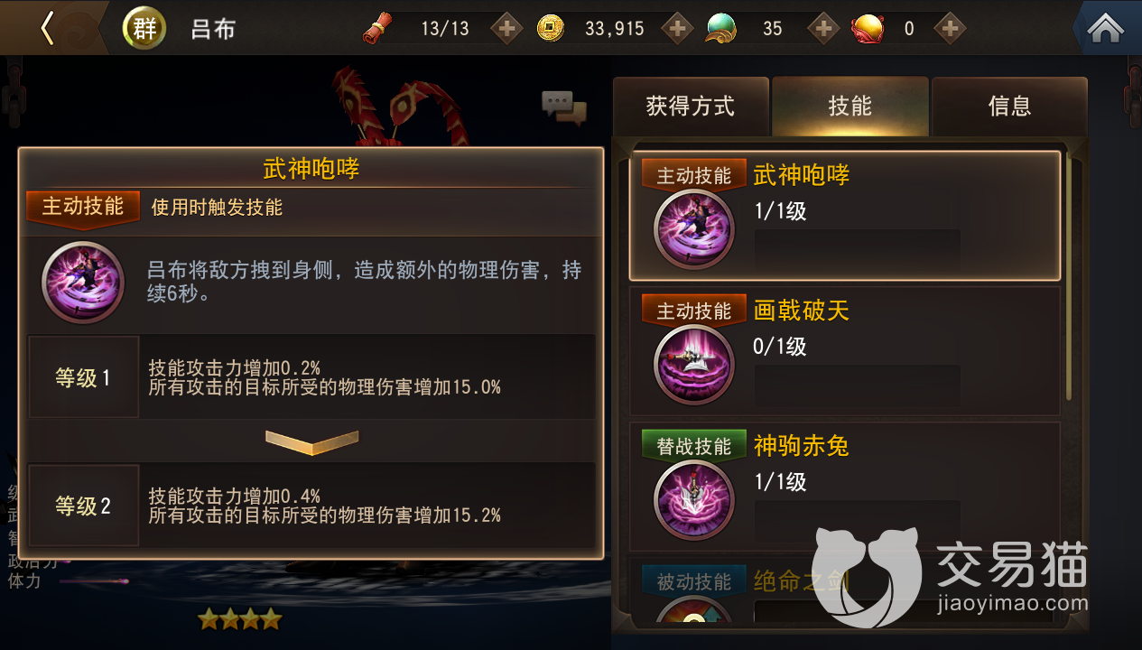Open the home screen icon
This screenshot has width=1142, height=650.
[1105, 28]
